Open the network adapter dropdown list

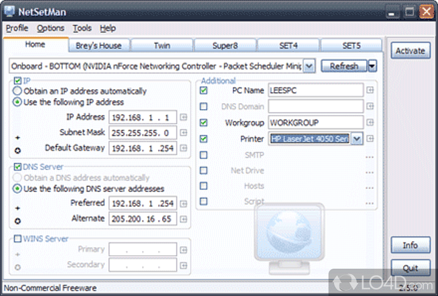(x=309, y=66)
